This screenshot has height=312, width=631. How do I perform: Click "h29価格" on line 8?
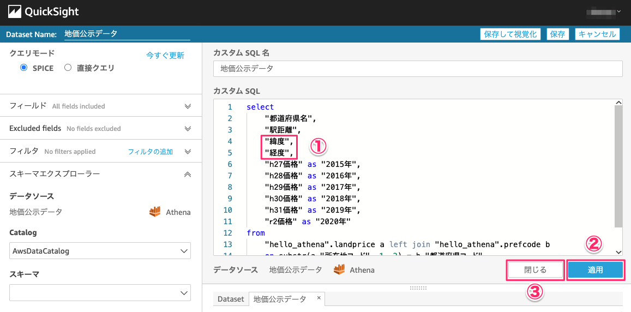pos(284,187)
